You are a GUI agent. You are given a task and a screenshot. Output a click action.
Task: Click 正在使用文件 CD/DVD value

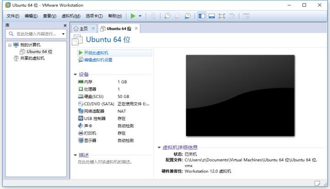coord(133,104)
